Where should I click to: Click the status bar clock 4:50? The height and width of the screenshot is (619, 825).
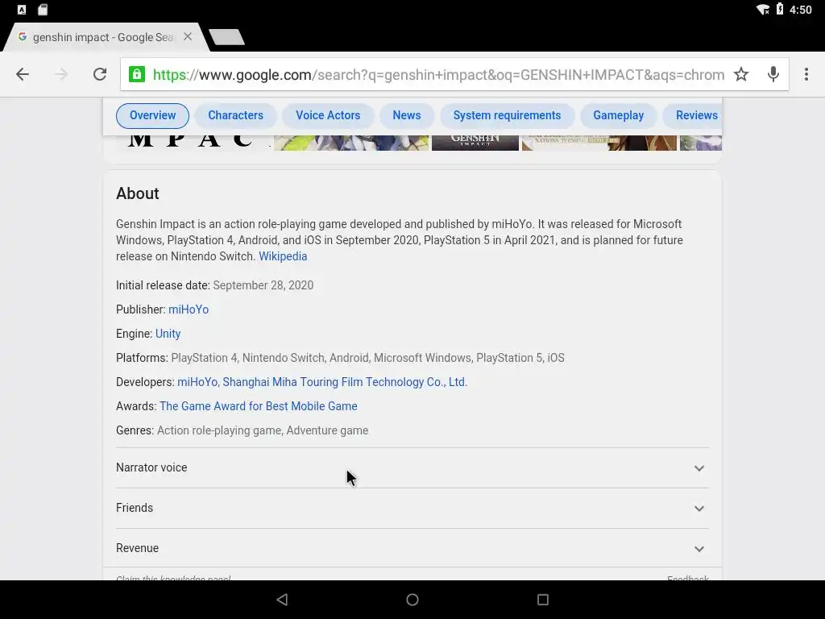(x=800, y=10)
